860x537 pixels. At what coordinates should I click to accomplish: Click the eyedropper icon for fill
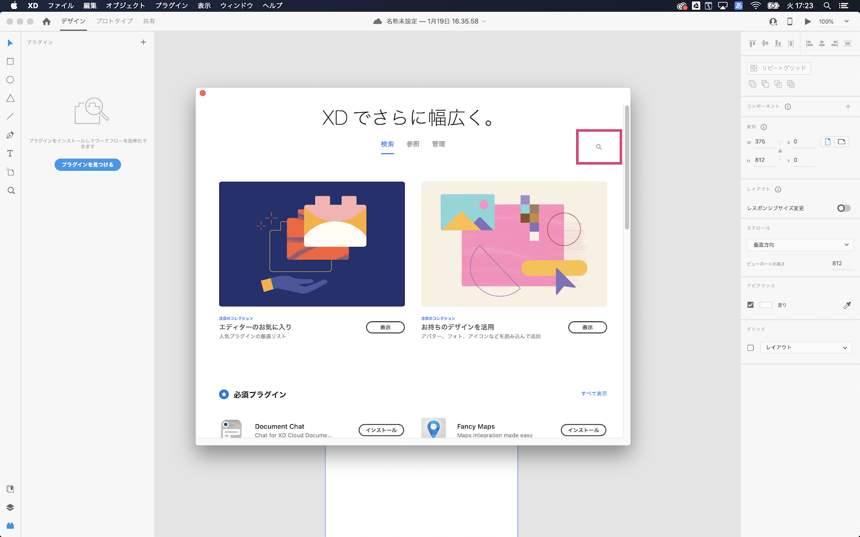tap(847, 305)
